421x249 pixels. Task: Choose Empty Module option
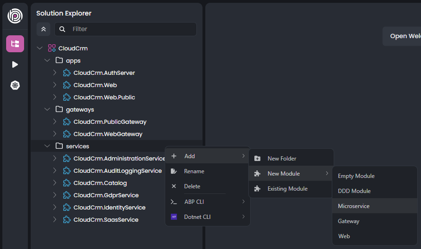[x=375, y=176]
